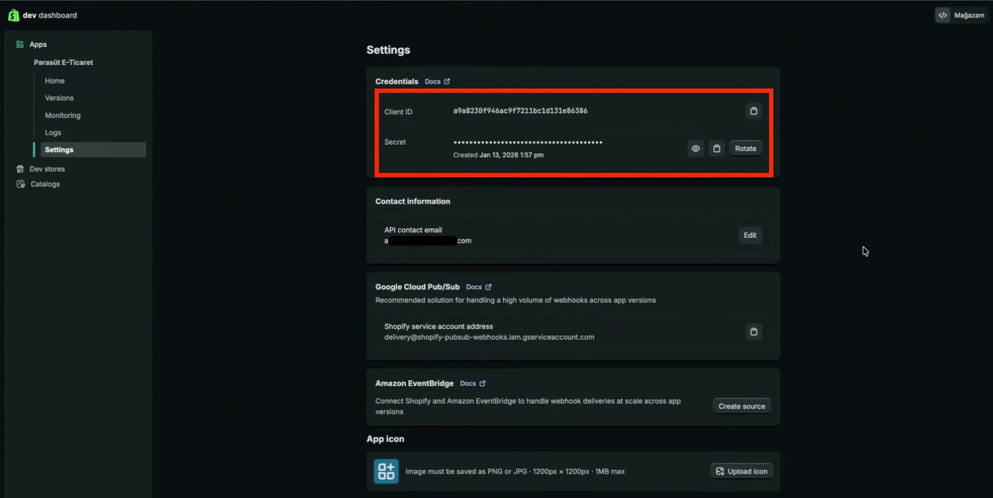The width and height of the screenshot is (993, 498).
Task: Click the 'Google Cloud Pub/Sub' heading
Action: pyautogui.click(x=418, y=287)
